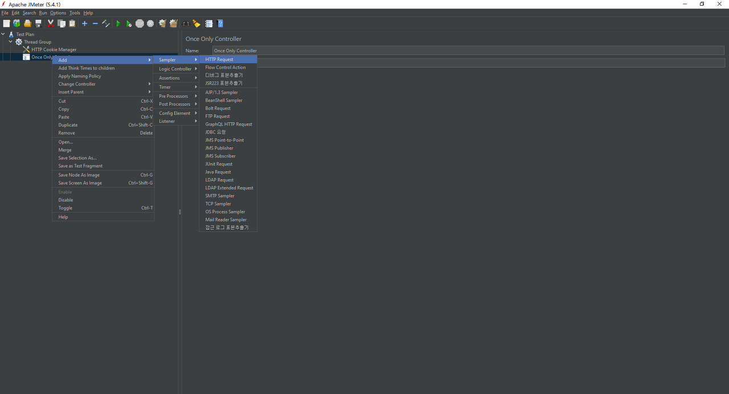Select OS Process Sampler entry
This screenshot has height=394, width=729.
coord(228,211)
